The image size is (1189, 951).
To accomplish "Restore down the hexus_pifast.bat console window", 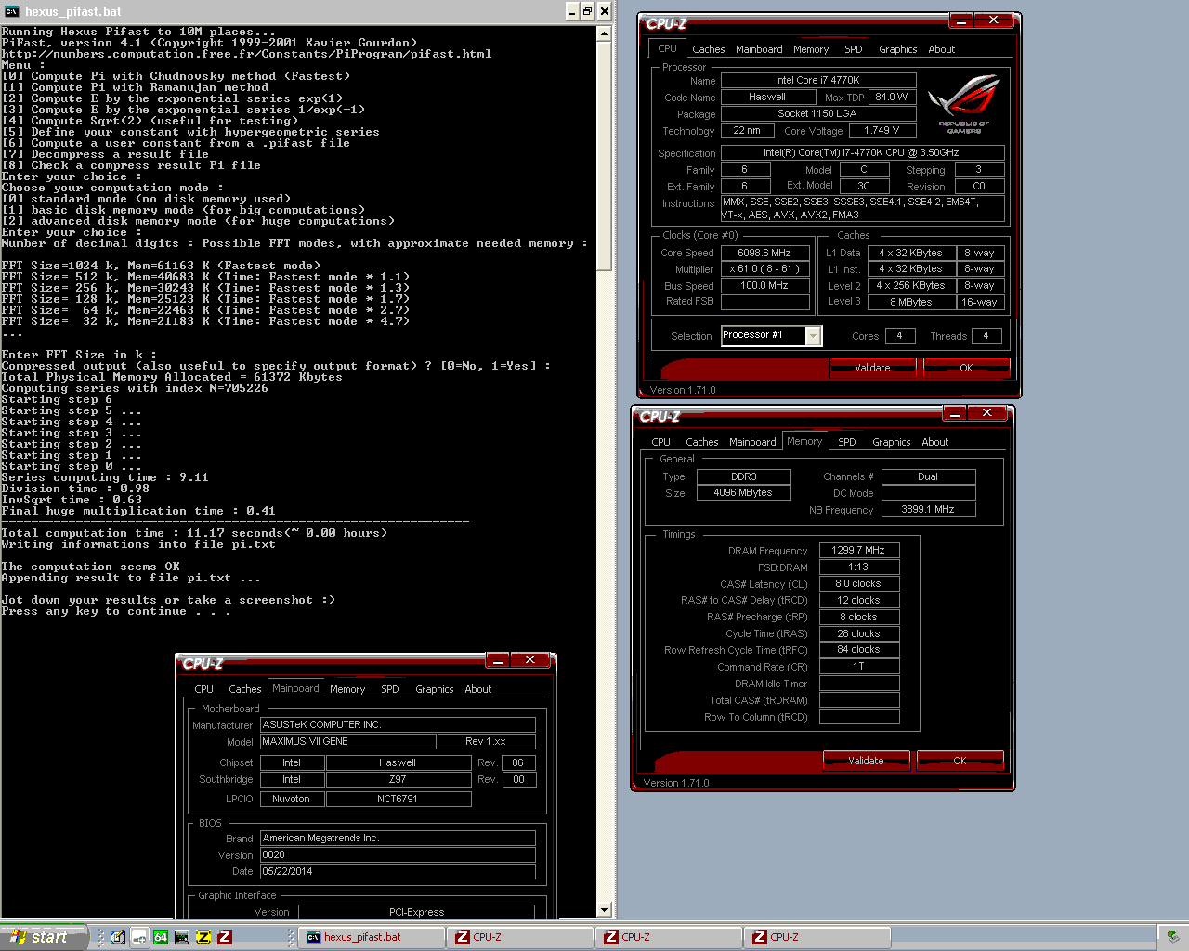I will click(588, 11).
